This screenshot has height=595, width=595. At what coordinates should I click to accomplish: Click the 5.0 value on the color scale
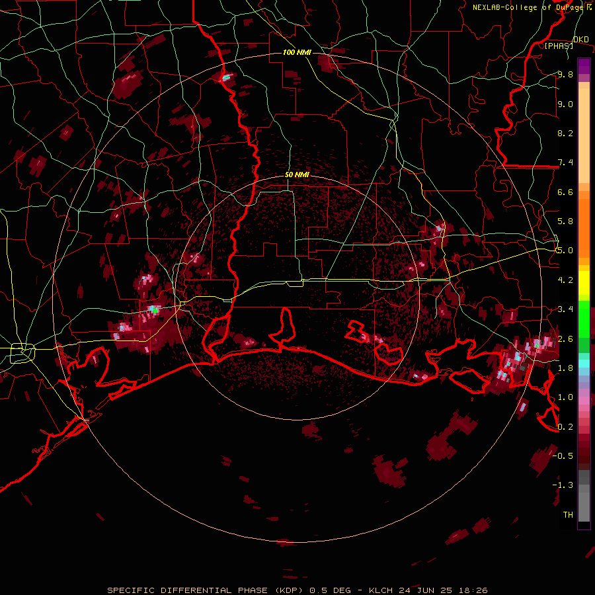[565, 251]
